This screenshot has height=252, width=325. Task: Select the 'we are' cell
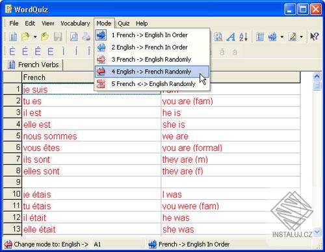pyautogui.click(x=231, y=136)
